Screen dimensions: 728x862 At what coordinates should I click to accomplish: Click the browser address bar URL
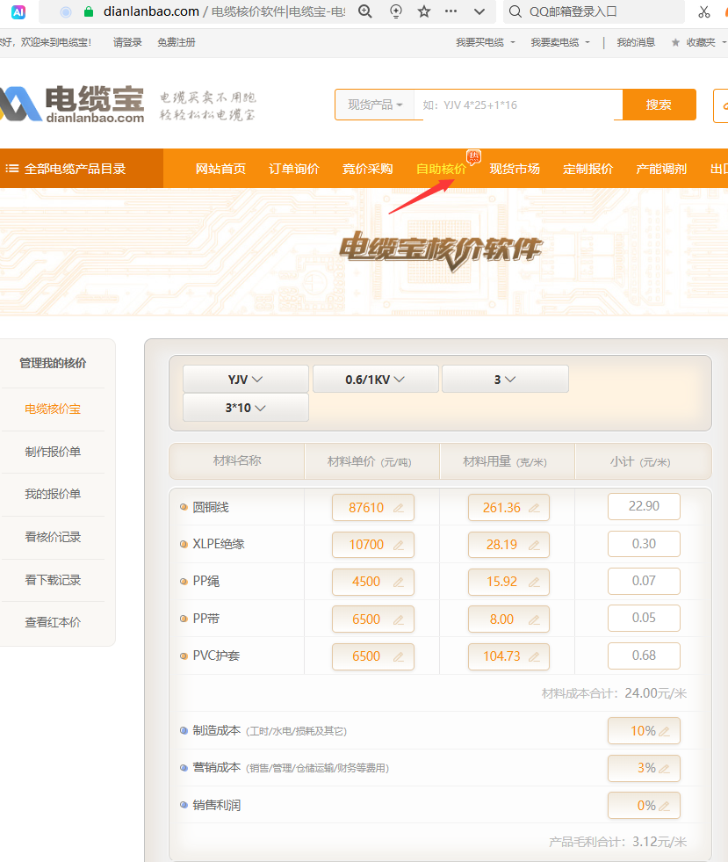224,11
